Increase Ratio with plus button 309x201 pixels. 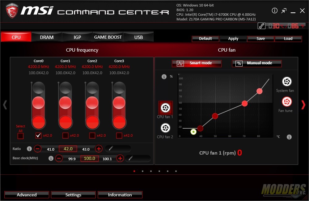click(x=99, y=148)
